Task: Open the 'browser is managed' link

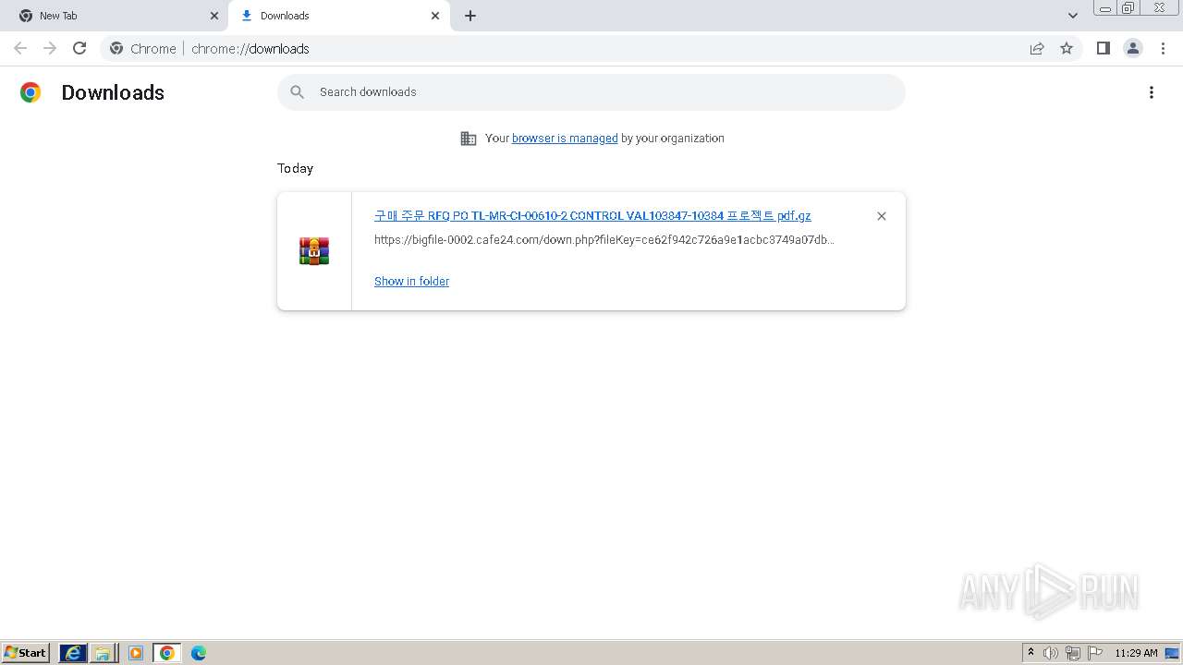Action: pos(565,139)
